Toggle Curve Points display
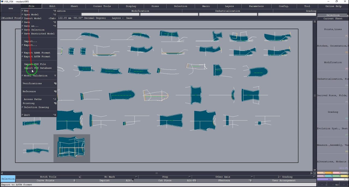349x187 pixels. 46,180
